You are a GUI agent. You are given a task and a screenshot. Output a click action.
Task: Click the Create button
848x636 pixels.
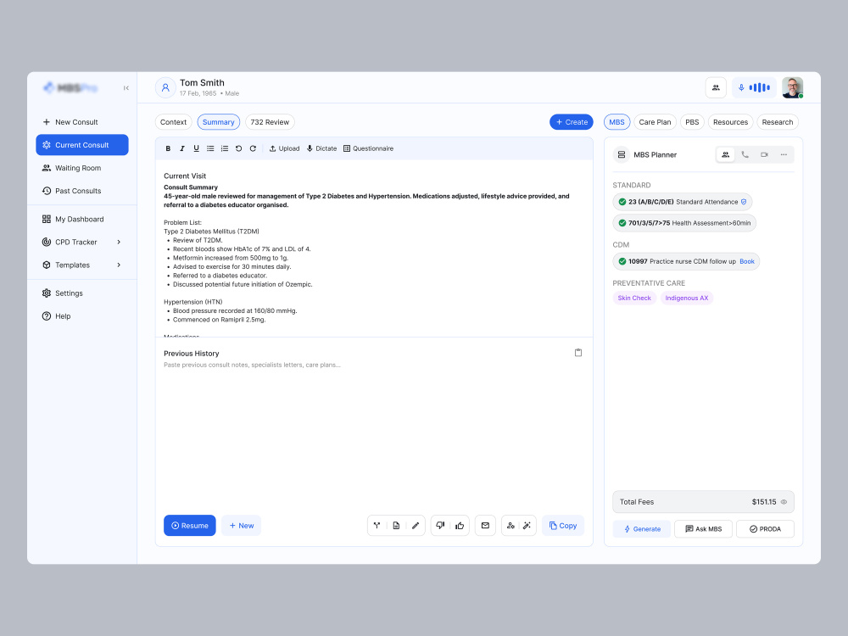pos(572,122)
